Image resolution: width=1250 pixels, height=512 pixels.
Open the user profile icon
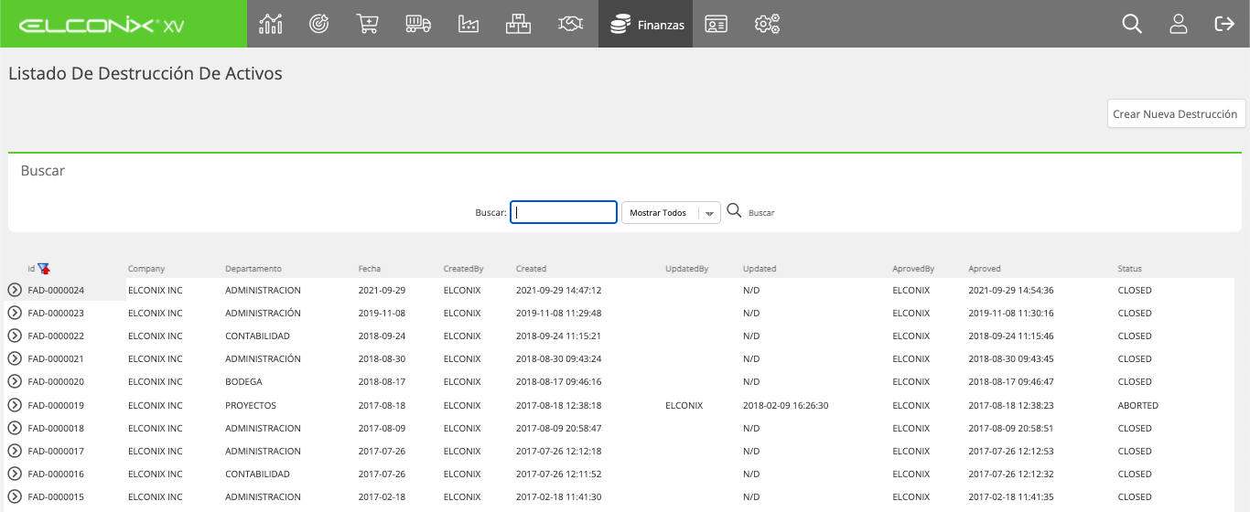coord(1179,24)
